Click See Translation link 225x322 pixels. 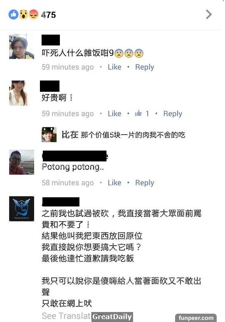pyautogui.click(x=66, y=316)
